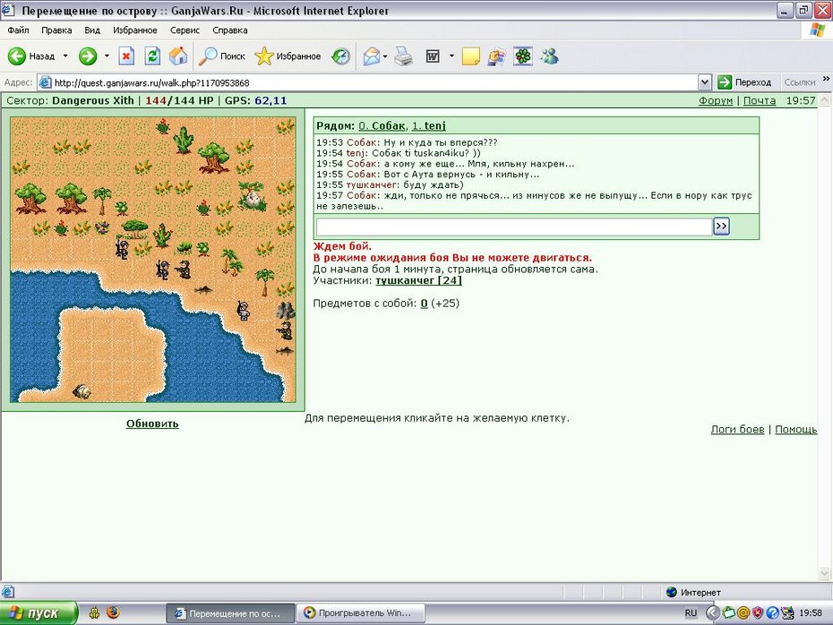Click the Обновить link under map
This screenshot has height=625, width=833.
(x=152, y=424)
